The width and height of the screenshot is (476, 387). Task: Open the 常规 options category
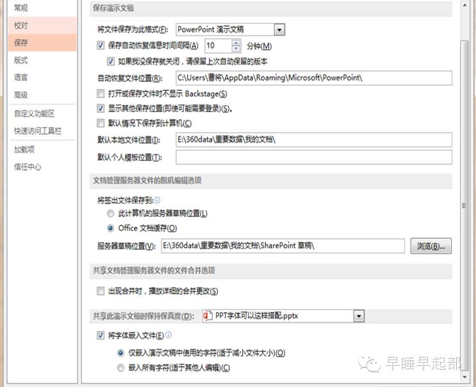tap(42, 8)
